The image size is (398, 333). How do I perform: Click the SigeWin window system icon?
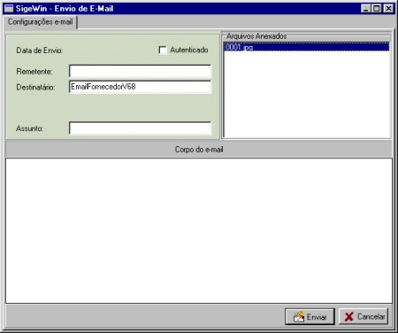(x=9, y=9)
